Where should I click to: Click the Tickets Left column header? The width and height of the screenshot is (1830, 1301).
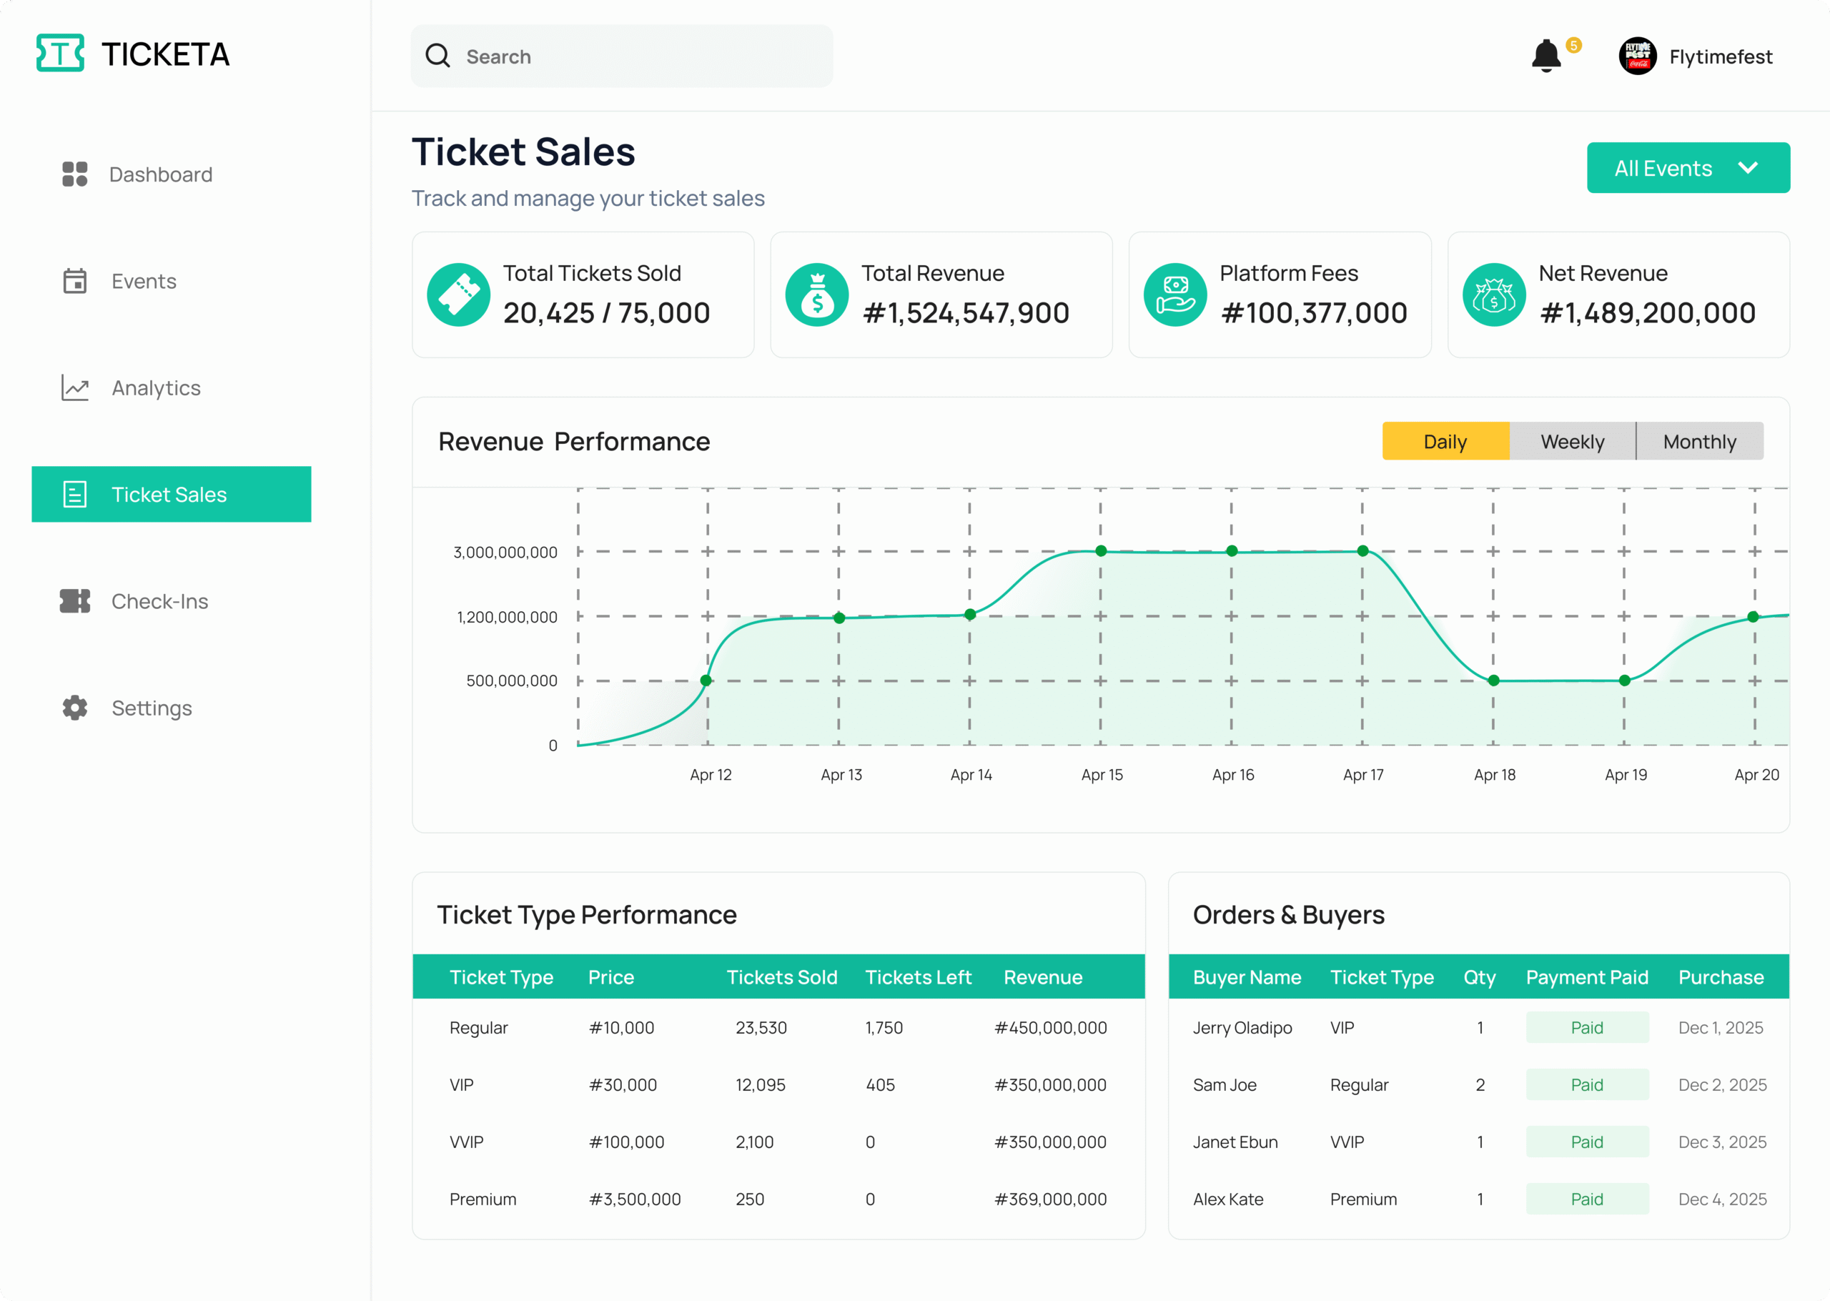point(918,976)
